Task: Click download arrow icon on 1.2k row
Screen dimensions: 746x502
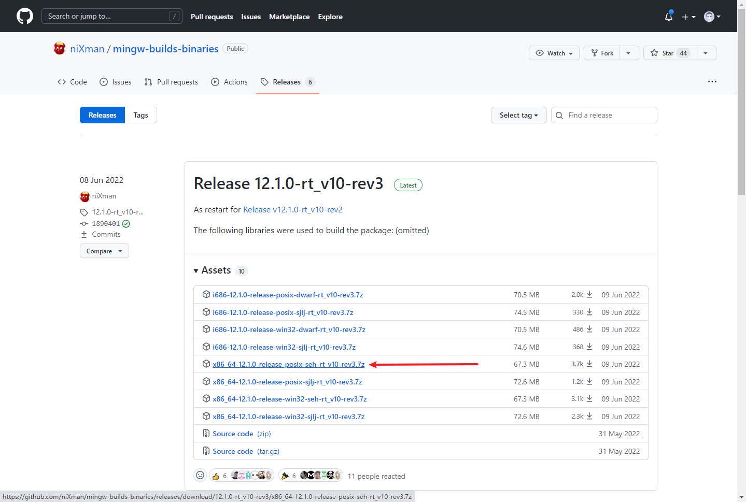Action: coord(589,381)
